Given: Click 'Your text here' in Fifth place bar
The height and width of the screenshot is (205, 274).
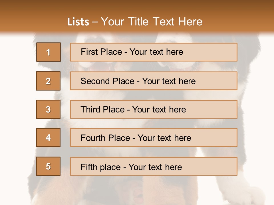Looking at the screenshot, I should [x=155, y=167].
